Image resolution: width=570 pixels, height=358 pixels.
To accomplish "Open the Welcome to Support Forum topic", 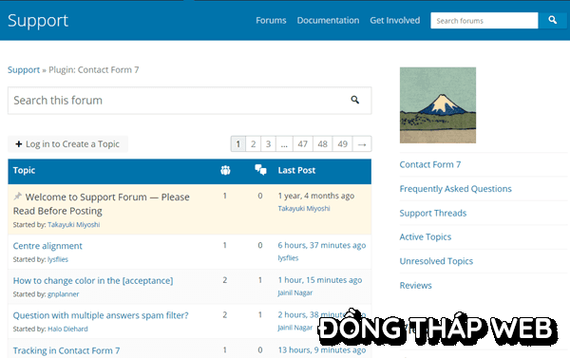I will pos(102,204).
